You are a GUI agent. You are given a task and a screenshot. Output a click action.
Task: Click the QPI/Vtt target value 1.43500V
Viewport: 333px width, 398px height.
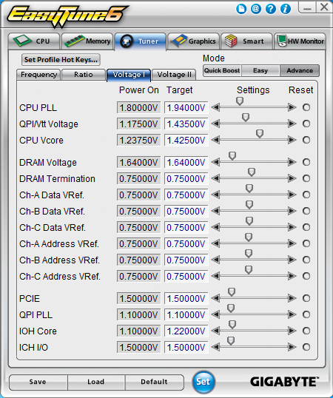(186, 124)
